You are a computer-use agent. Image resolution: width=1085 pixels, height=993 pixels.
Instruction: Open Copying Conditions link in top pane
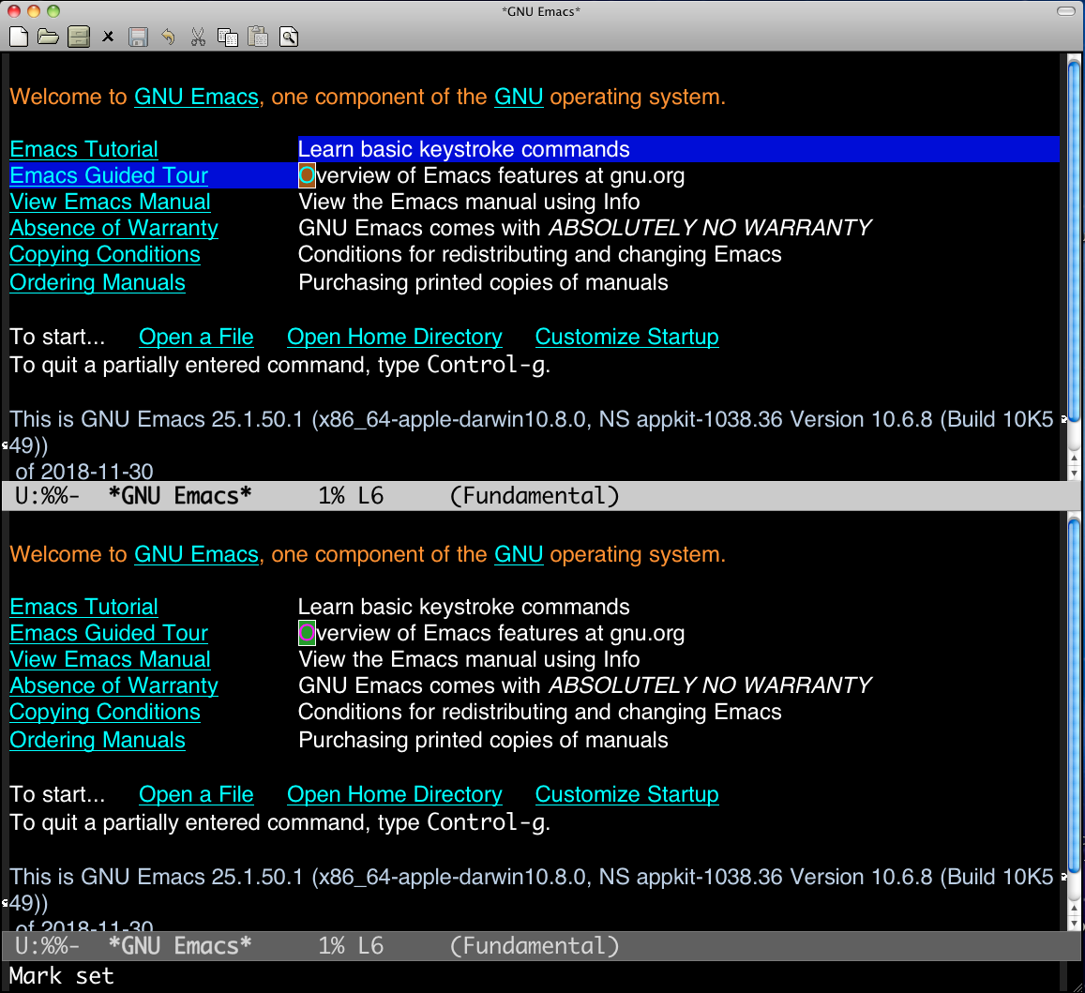pos(104,255)
